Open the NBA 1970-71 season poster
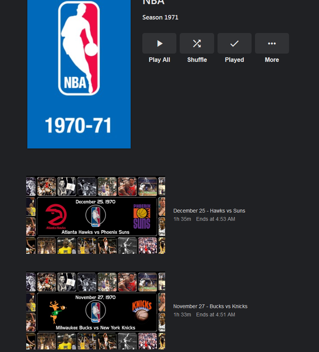This screenshot has height=352, width=319. (79, 74)
